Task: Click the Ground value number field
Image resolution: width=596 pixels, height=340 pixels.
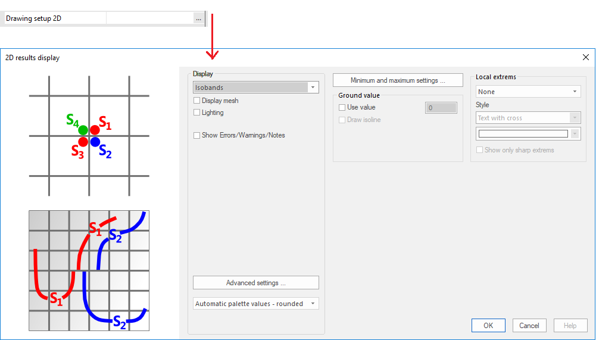Action: click(x=441, y=108)
